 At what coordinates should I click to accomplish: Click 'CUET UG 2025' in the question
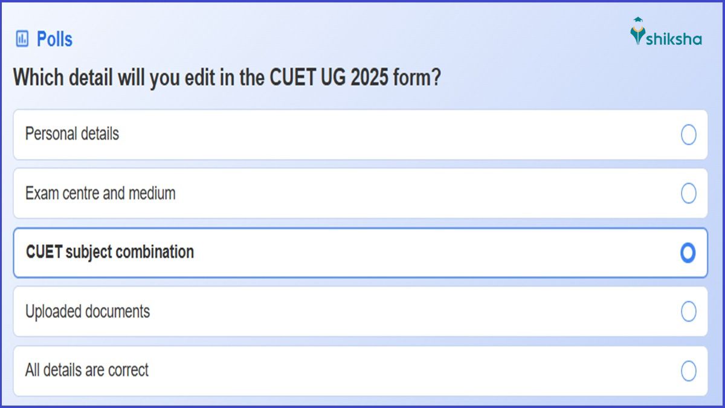tap(328, 78)
